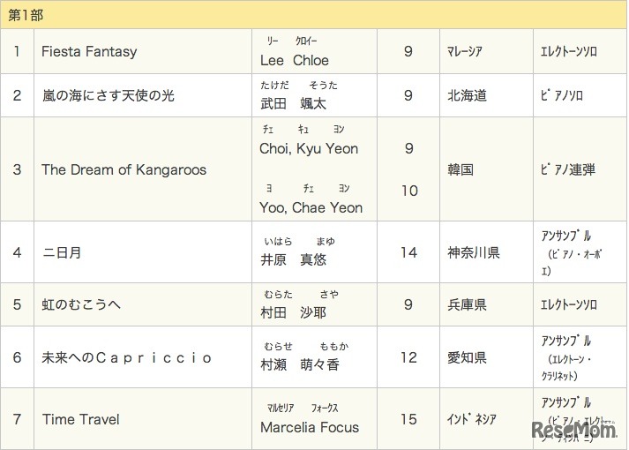Click performer name Marcelia Focus
629x450 pixels.
click(310, 427)
